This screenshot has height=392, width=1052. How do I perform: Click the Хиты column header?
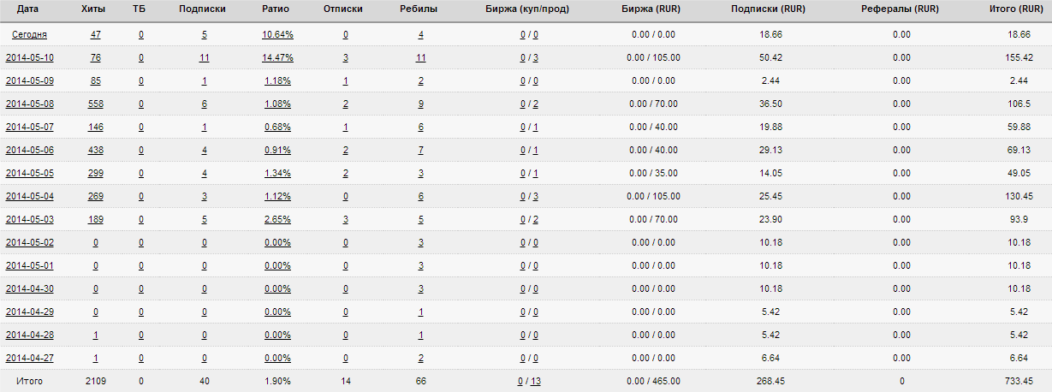click(x=95, y=9)
